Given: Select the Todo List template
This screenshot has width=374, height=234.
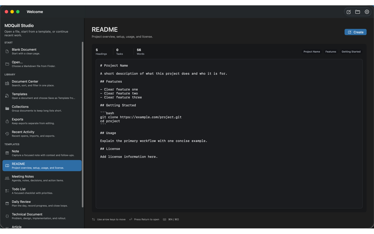Looking at the screenshot, I should tap(42, 191).
